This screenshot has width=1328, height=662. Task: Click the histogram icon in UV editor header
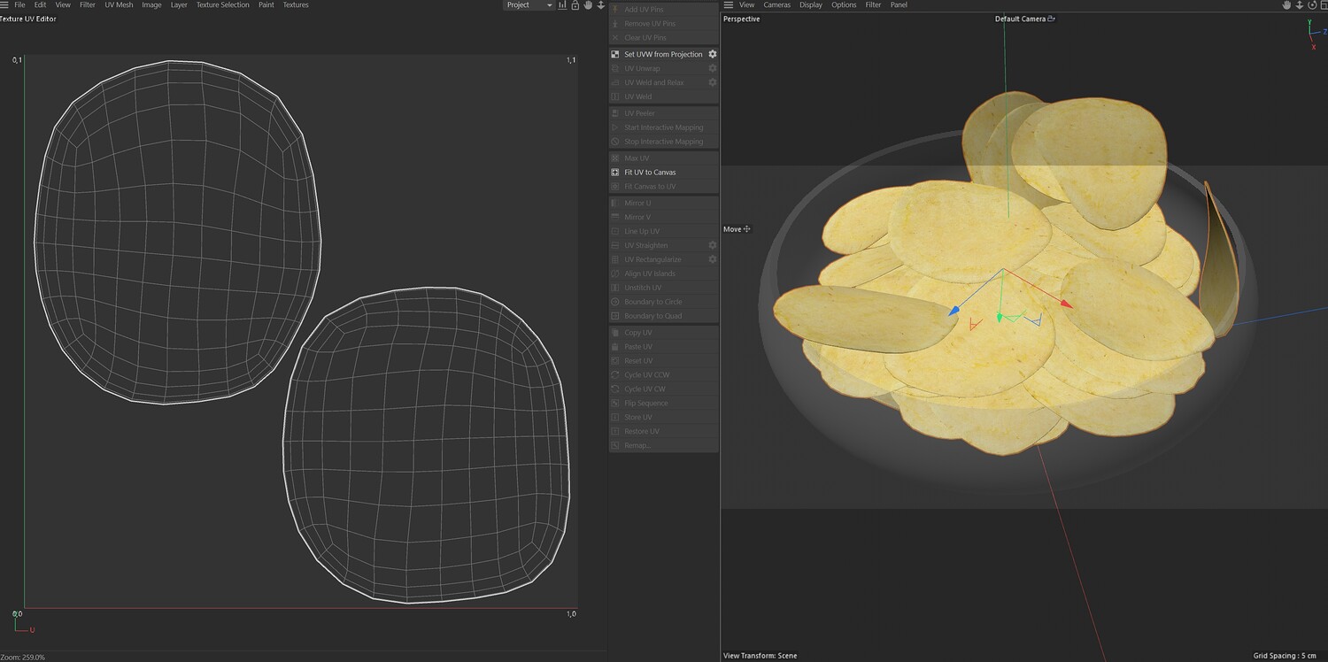click(x=562, y=5)
